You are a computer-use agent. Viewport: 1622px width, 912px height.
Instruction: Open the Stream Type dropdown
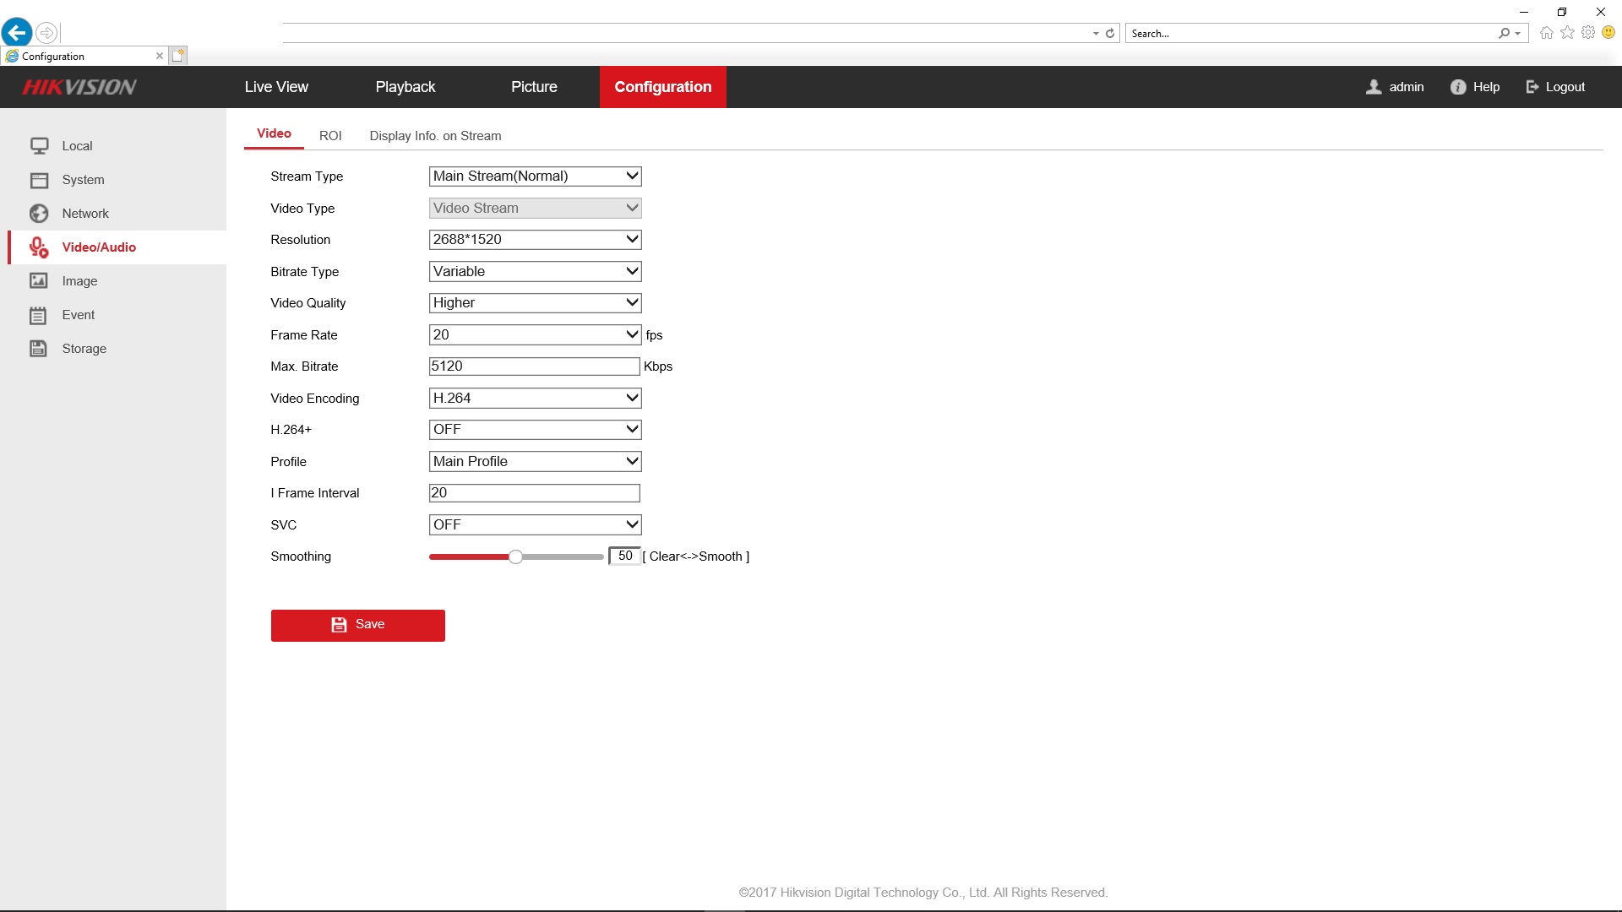coord(535,176)
